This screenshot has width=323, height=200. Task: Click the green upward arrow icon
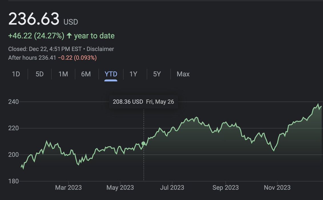69,36
